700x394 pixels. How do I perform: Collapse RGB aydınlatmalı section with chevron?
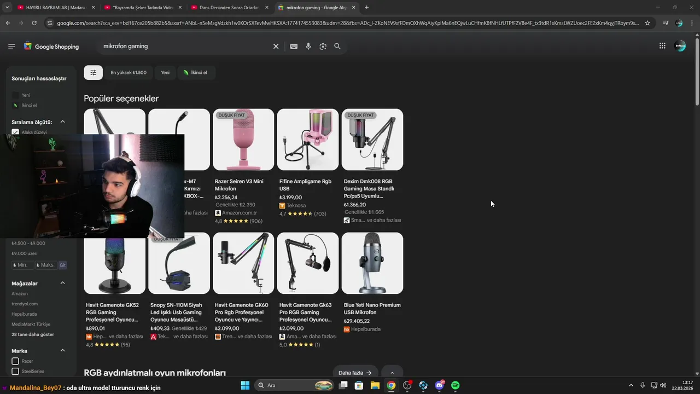[392, 373]
